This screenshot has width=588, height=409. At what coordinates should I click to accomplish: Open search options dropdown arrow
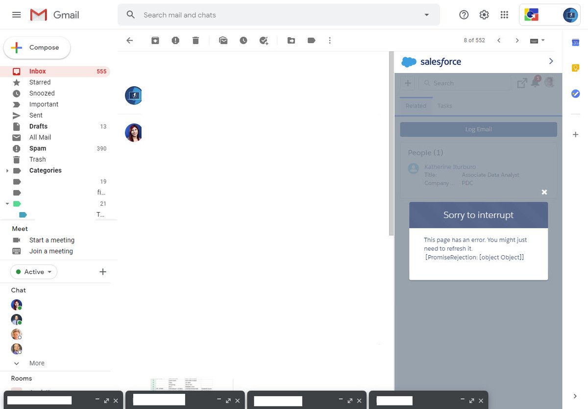point(427,15)
